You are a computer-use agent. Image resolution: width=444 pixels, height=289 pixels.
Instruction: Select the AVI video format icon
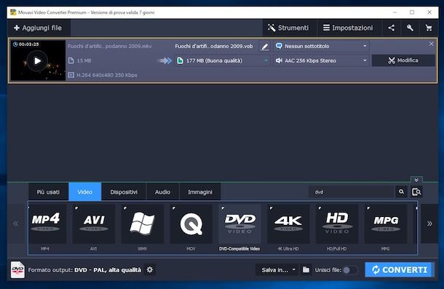[94, 223]
